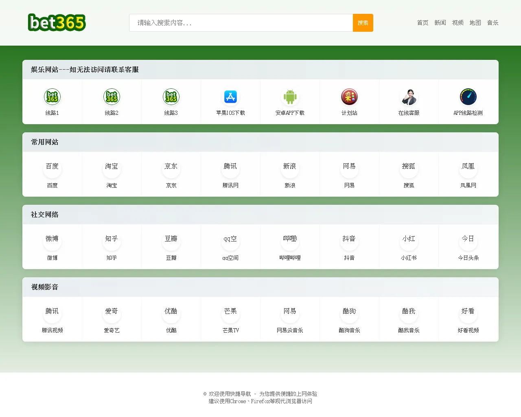The height and width of the screenshot is (417, 521).
Task: Open 地图 in the top navigation
Action: coord(475,23)
